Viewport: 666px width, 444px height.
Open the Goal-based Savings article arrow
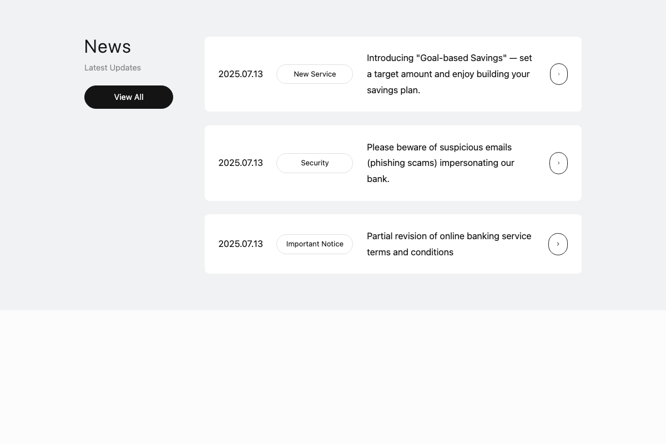(558, 74)
